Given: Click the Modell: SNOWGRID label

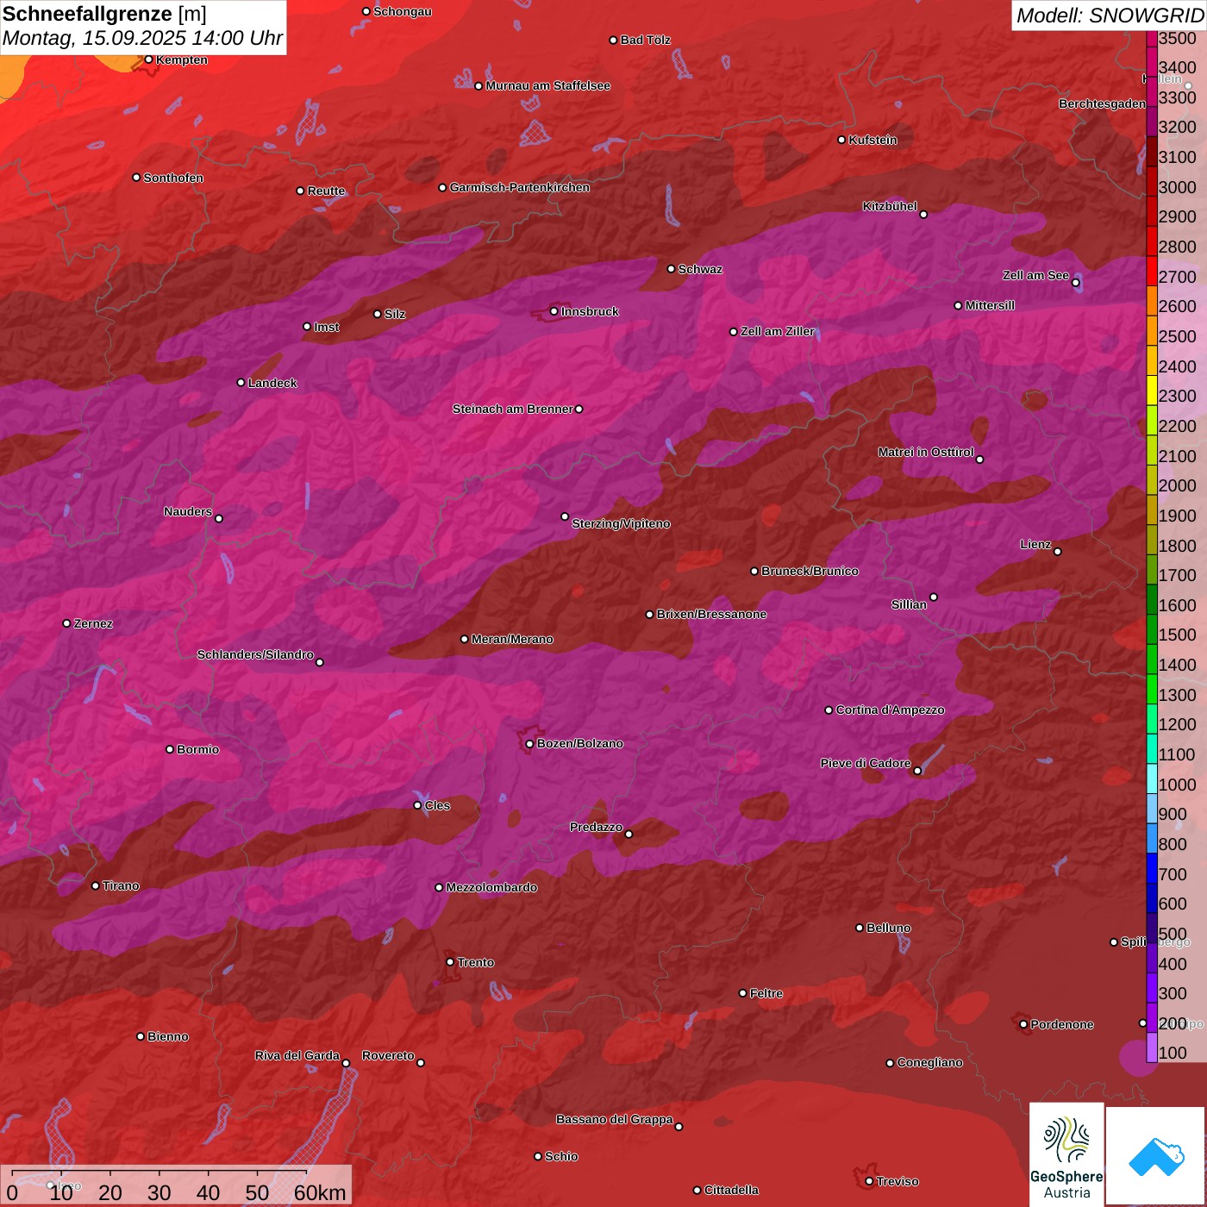Looking at the screenshot, I should [1110, 16].
